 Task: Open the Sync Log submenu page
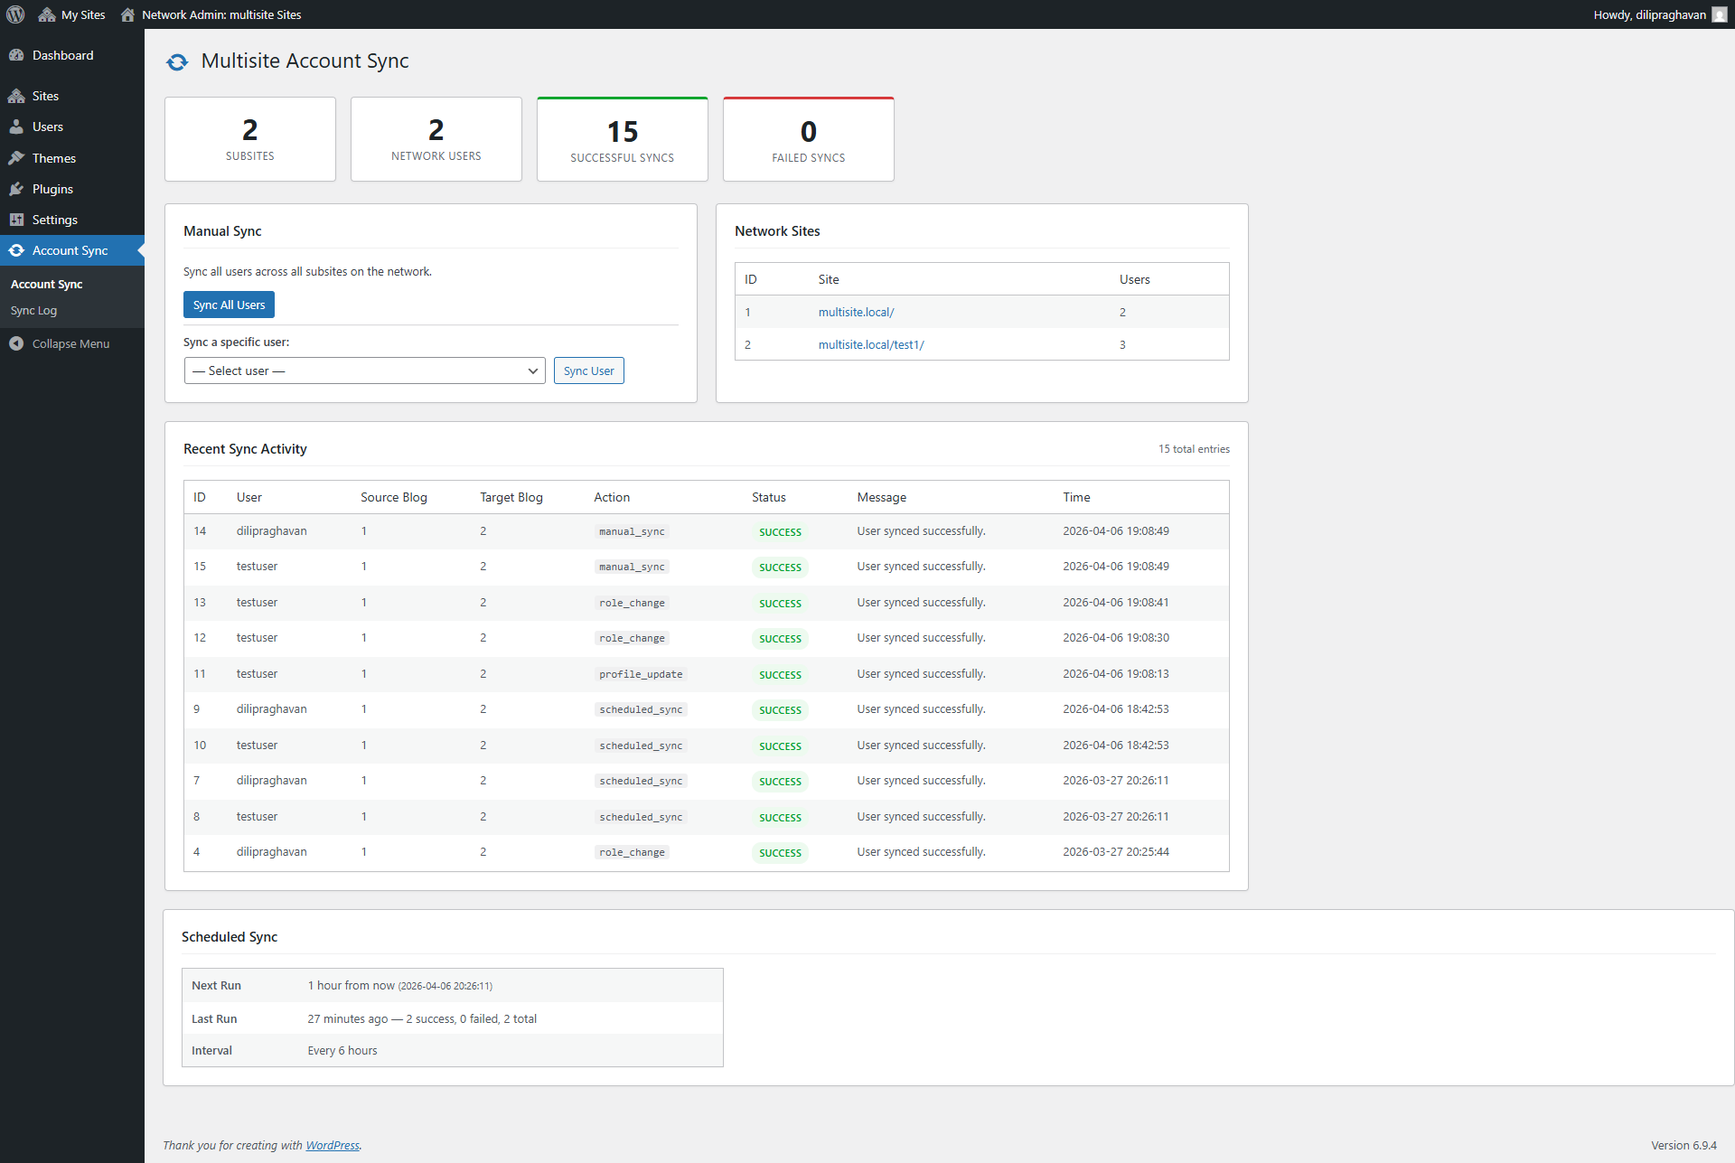33,310
